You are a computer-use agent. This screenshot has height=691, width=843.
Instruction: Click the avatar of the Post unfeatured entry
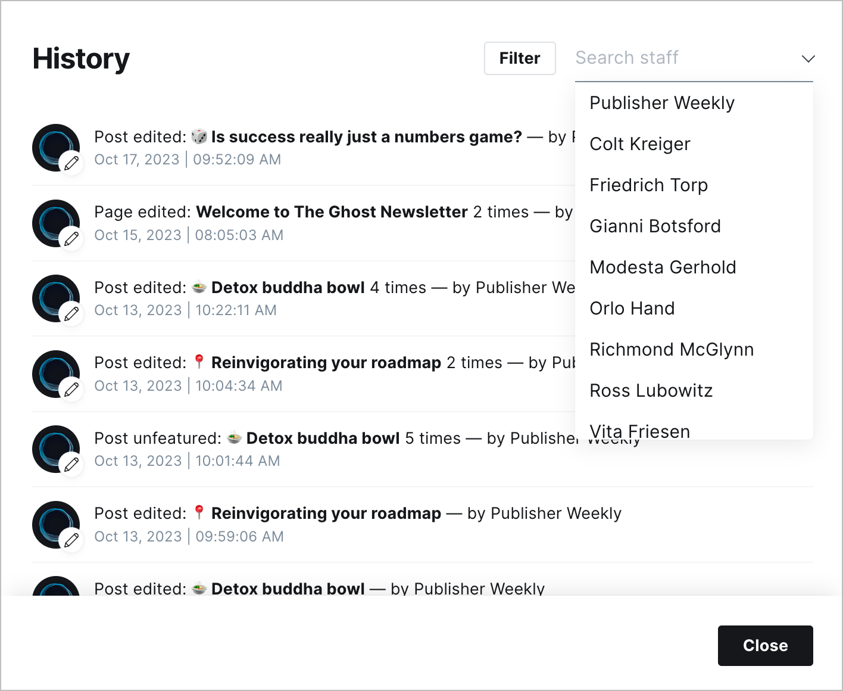click(56, 449)
